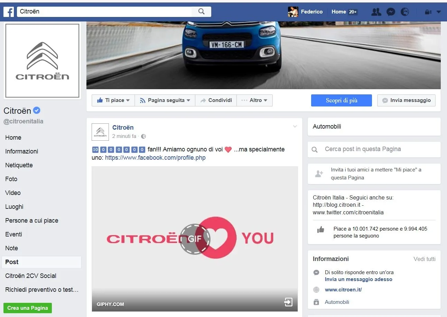This screenshot has width=447, height=317.
Task: Click Federico's profile picture
Action: tap(293, 12)
